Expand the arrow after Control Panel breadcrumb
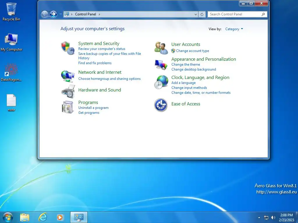This screenshot has width=298, height=223. pyautogui.click(x=100, y=14)
